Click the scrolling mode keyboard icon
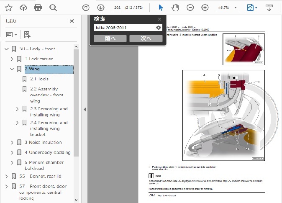This screenshot has width=282, height=203. pos(269,8)
